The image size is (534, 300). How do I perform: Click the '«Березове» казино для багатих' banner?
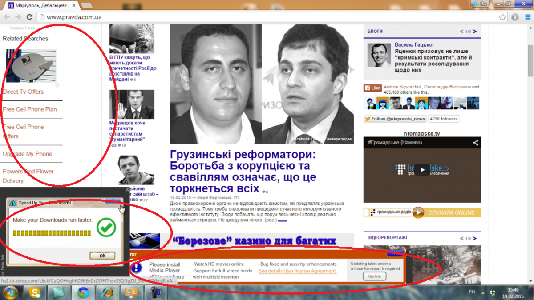(x=254, y=240)
